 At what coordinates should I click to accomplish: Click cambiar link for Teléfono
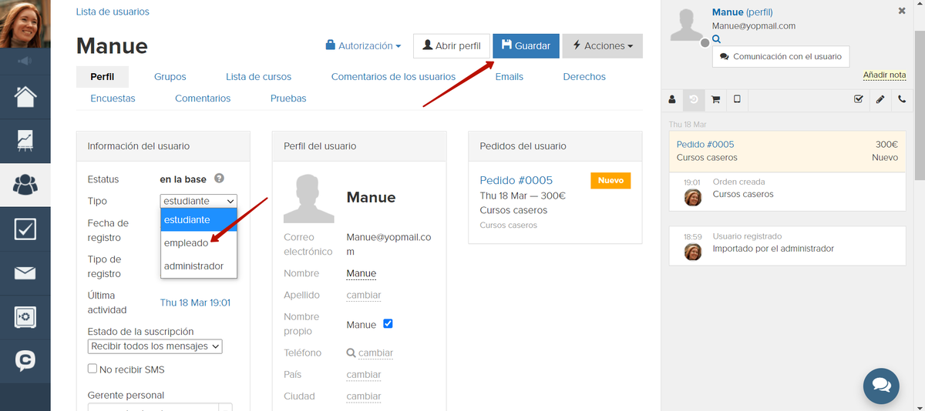coord(375,353)
